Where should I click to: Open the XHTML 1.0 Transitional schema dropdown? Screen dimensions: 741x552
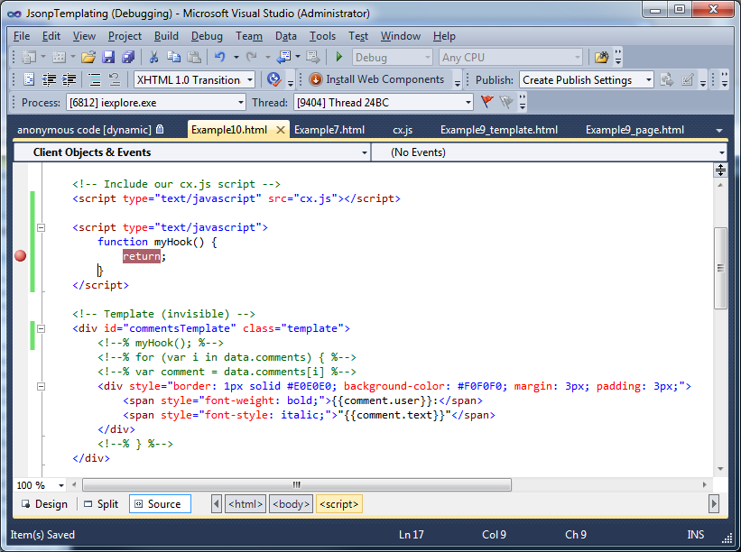click(250, 79)
